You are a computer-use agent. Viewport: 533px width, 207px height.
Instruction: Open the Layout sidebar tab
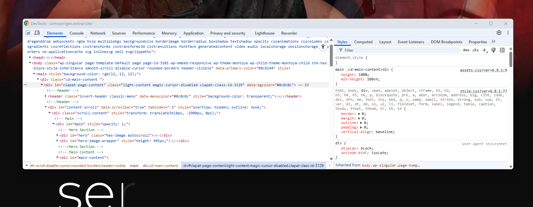[385, 42]
